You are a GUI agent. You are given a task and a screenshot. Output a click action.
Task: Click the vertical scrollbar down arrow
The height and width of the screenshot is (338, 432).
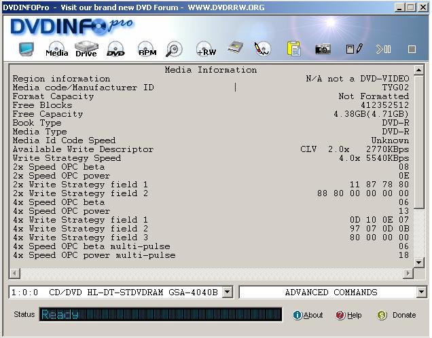(419, 263)
